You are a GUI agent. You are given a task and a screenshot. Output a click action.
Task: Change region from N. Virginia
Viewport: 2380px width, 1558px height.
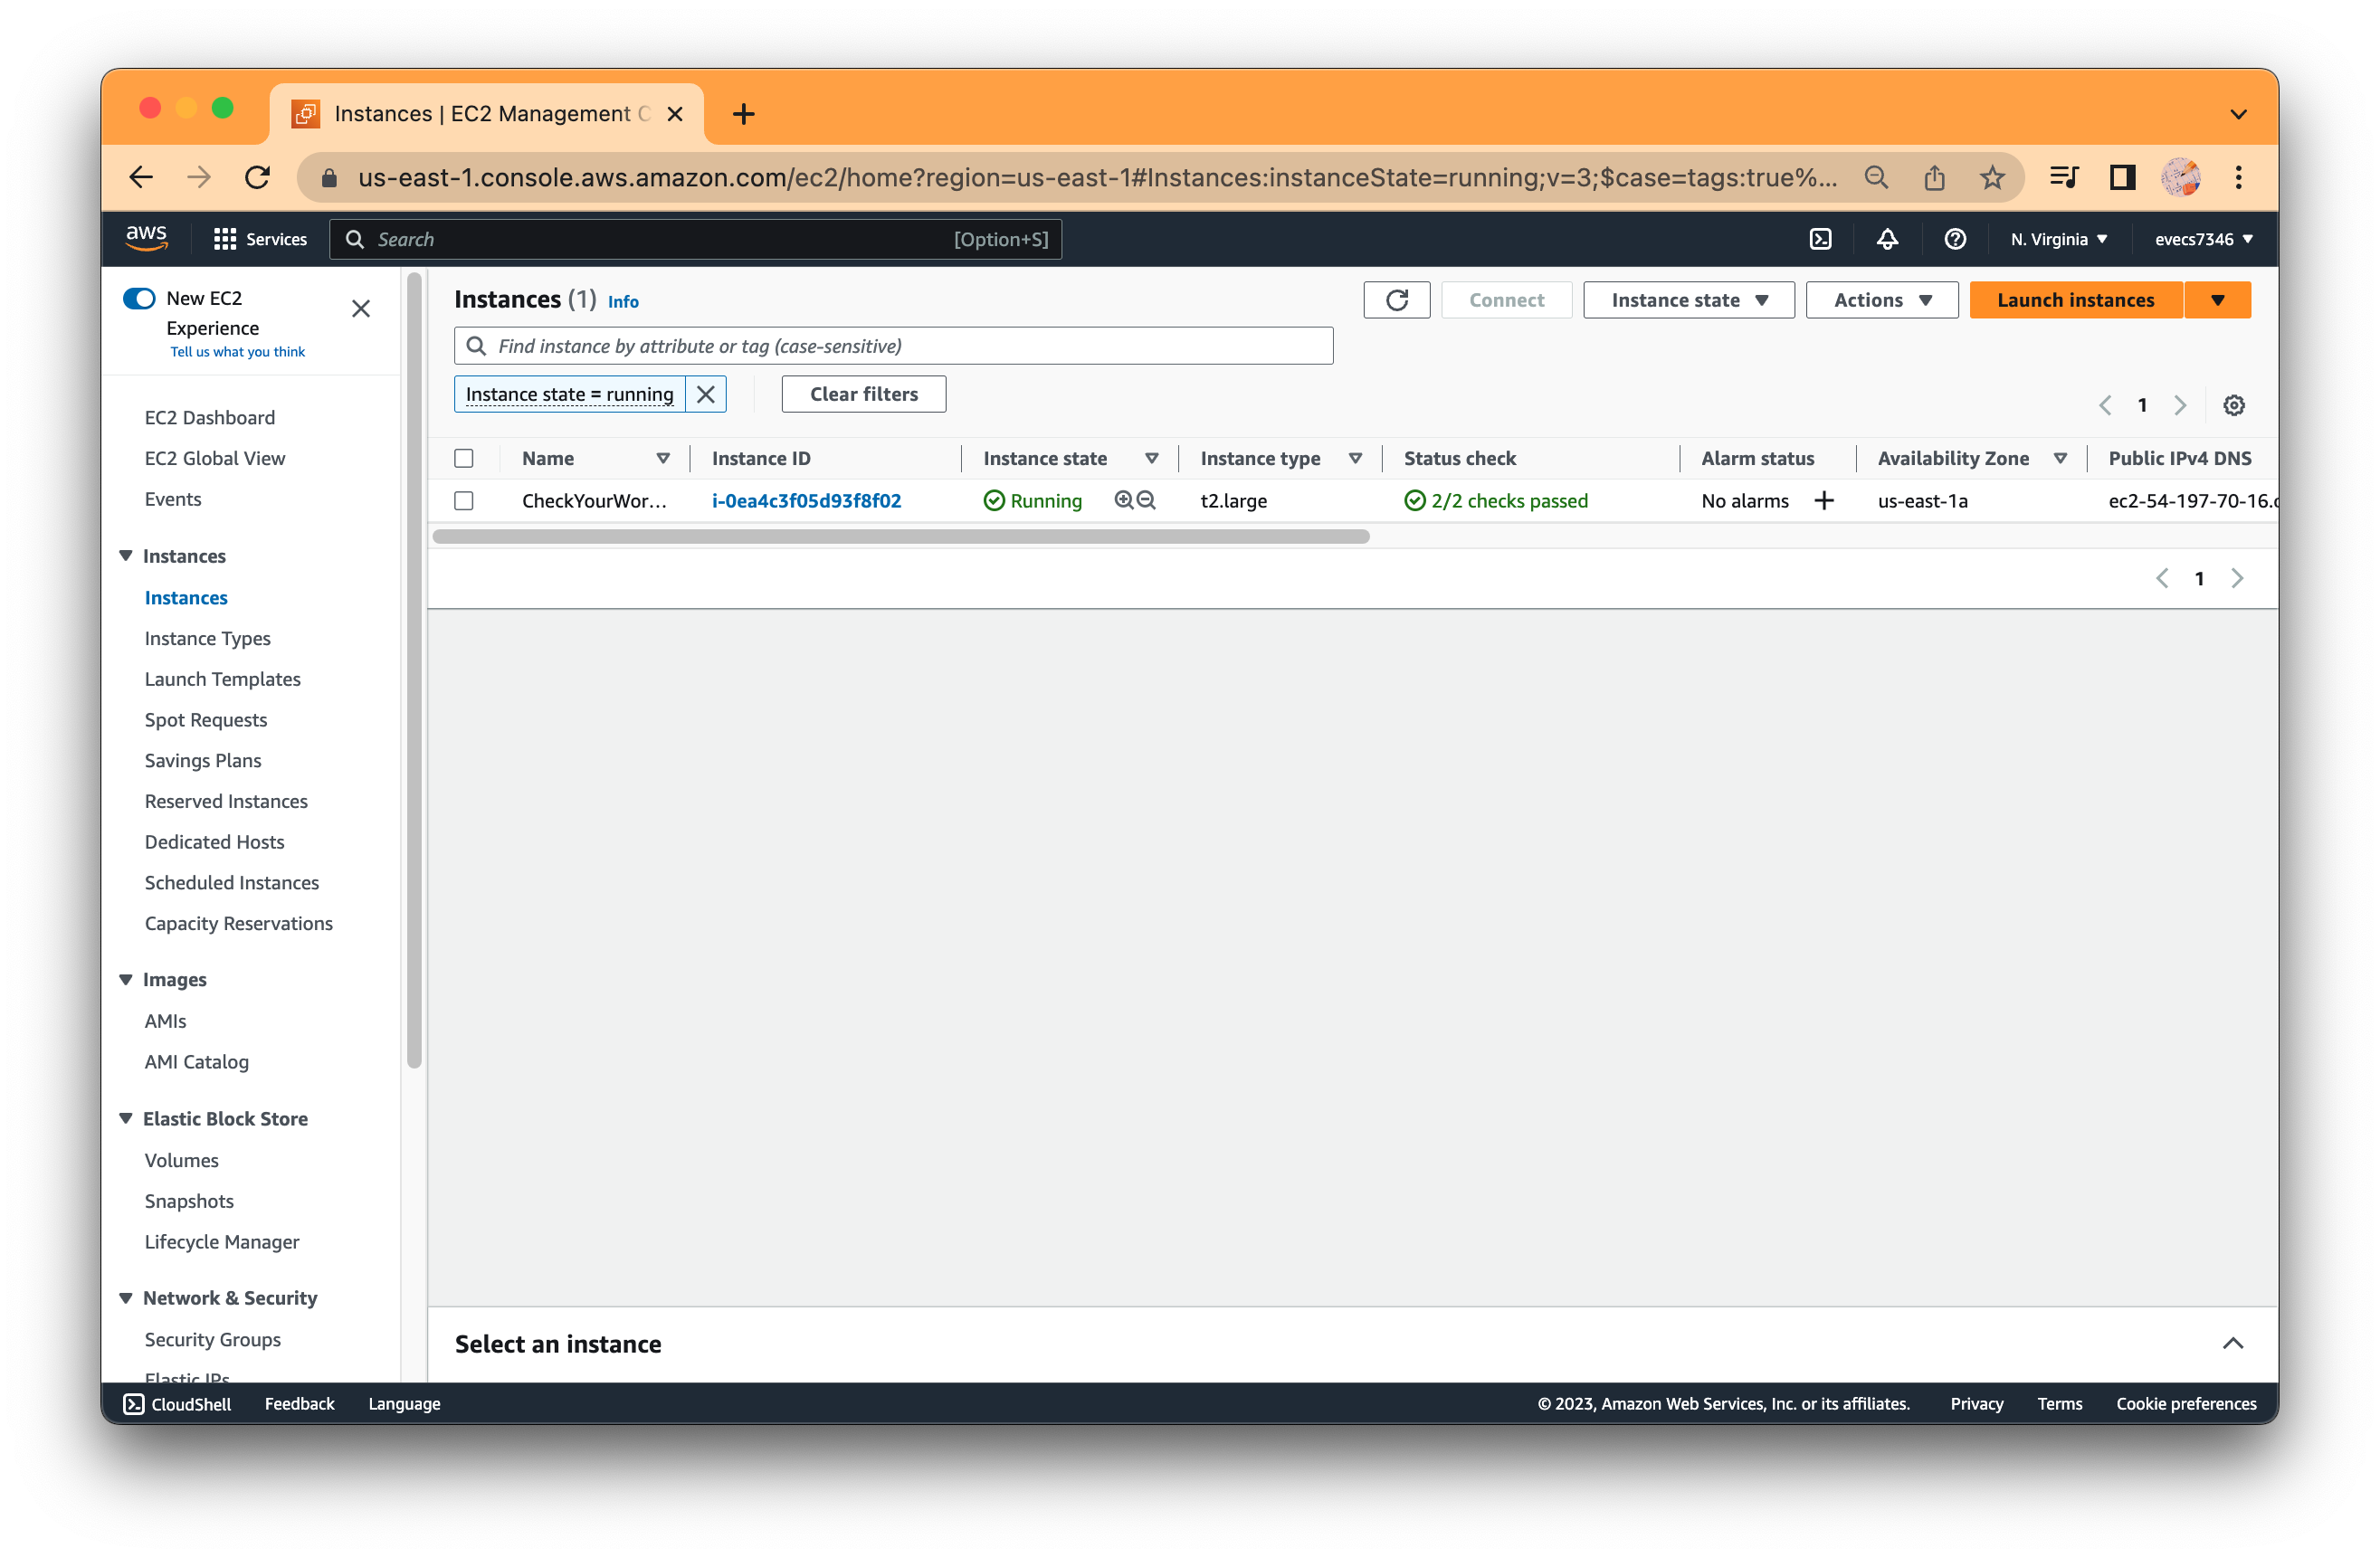click(x=2058, y=239)
